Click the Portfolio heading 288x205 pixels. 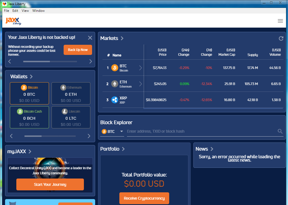point(110,149)
